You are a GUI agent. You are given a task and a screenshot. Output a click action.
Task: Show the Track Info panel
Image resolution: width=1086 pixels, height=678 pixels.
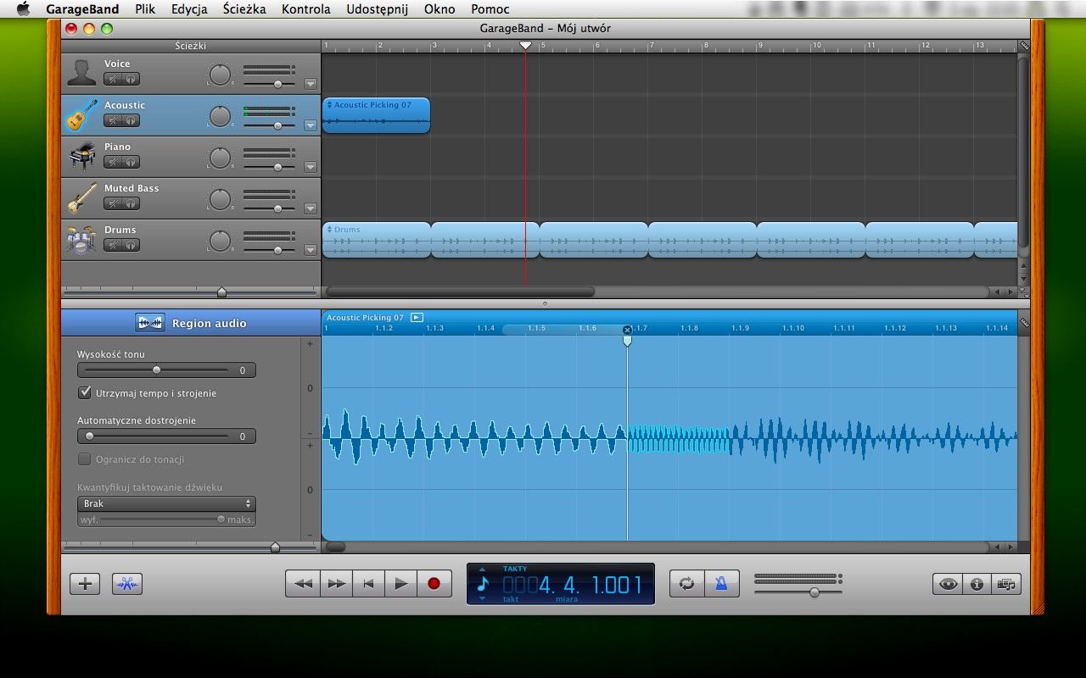(x=977, y=584)
